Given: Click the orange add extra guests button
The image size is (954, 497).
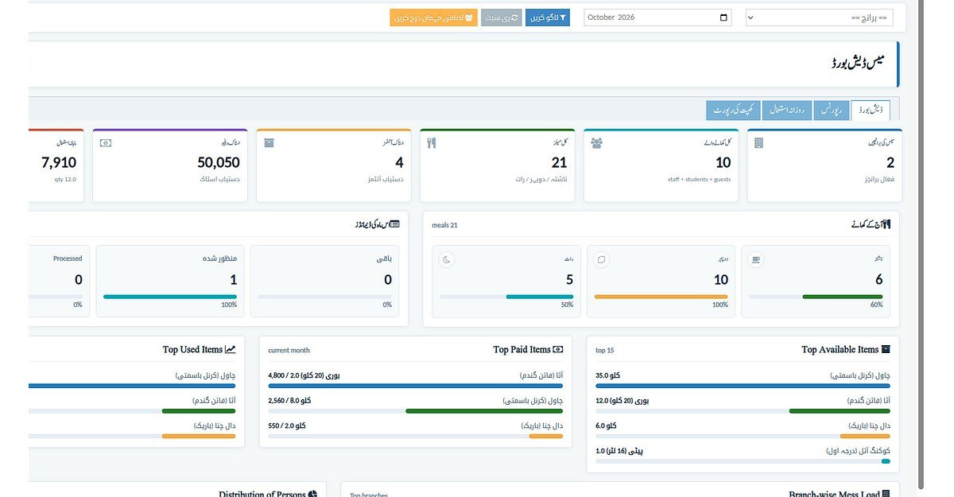Looking at the screenshot, I should coord(433,17).
